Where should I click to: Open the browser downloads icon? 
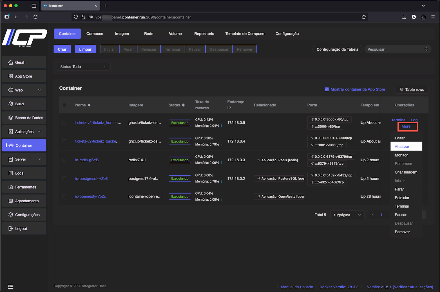[404, 17]
